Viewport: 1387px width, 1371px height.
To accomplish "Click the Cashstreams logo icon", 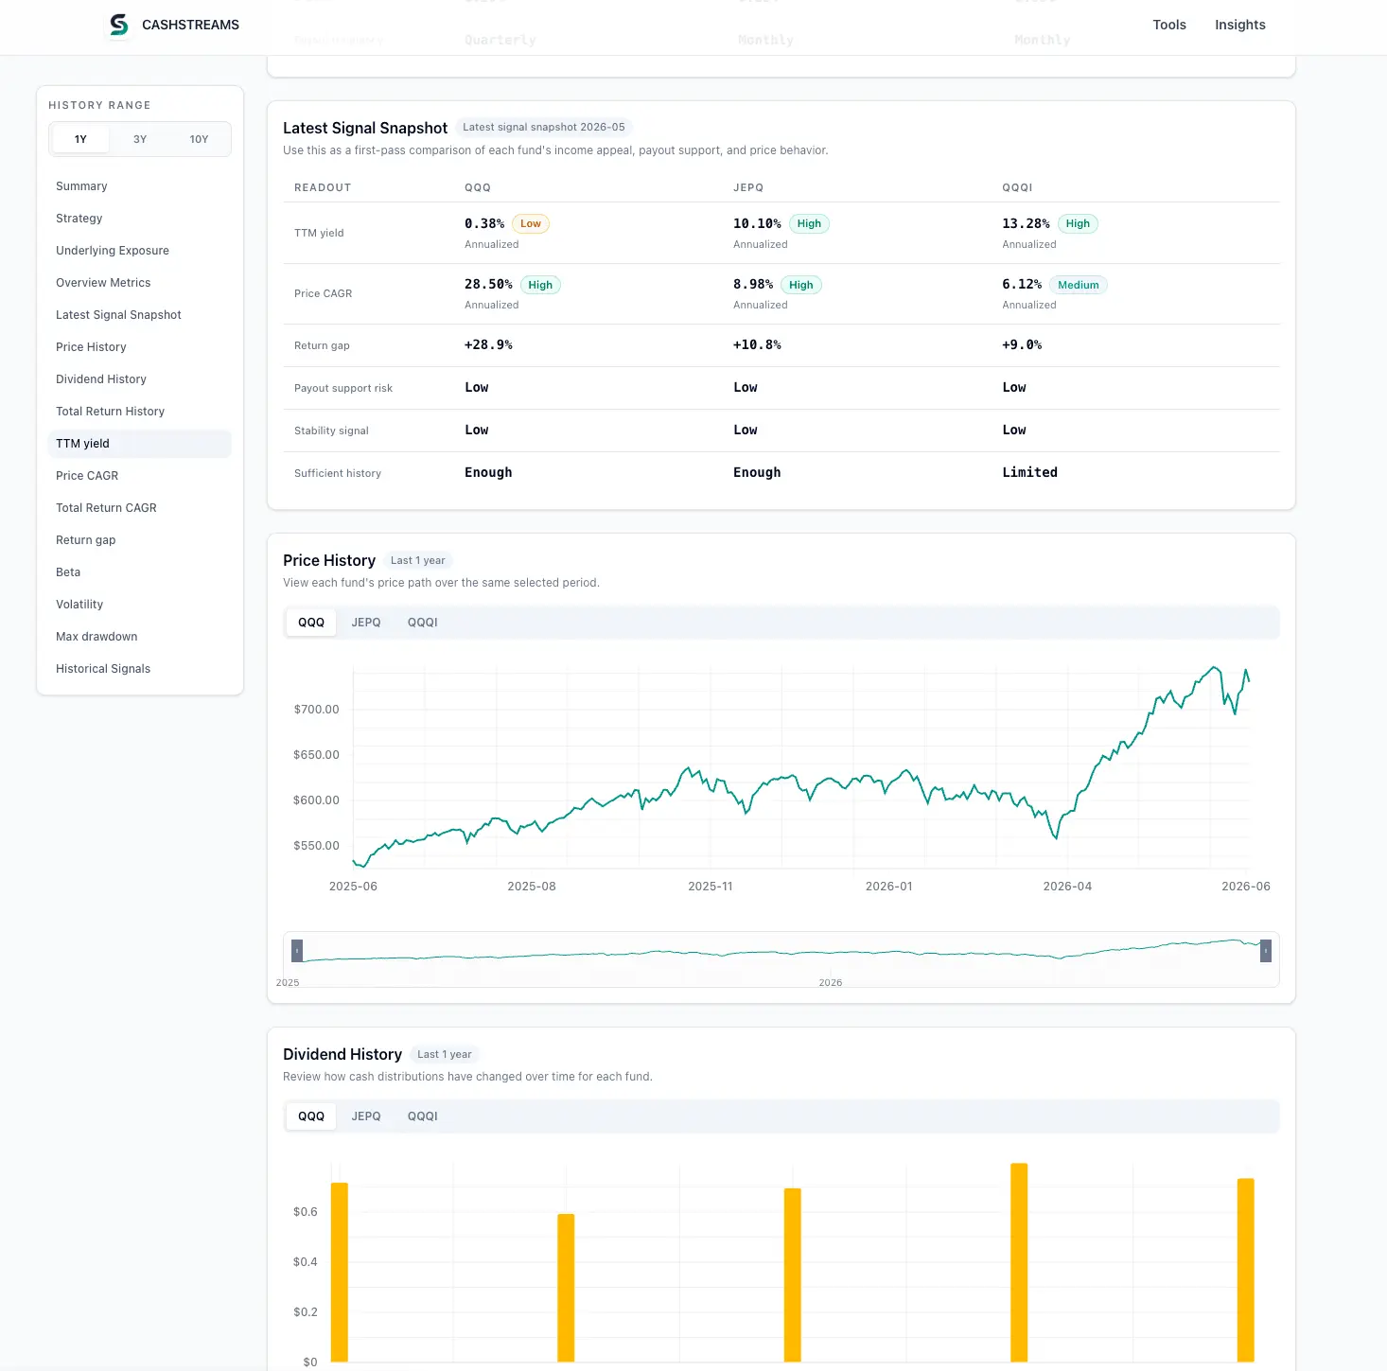I will [119, 25].
